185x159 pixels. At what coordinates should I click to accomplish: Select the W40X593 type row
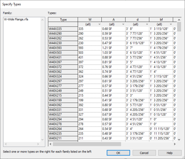point(63,48)
